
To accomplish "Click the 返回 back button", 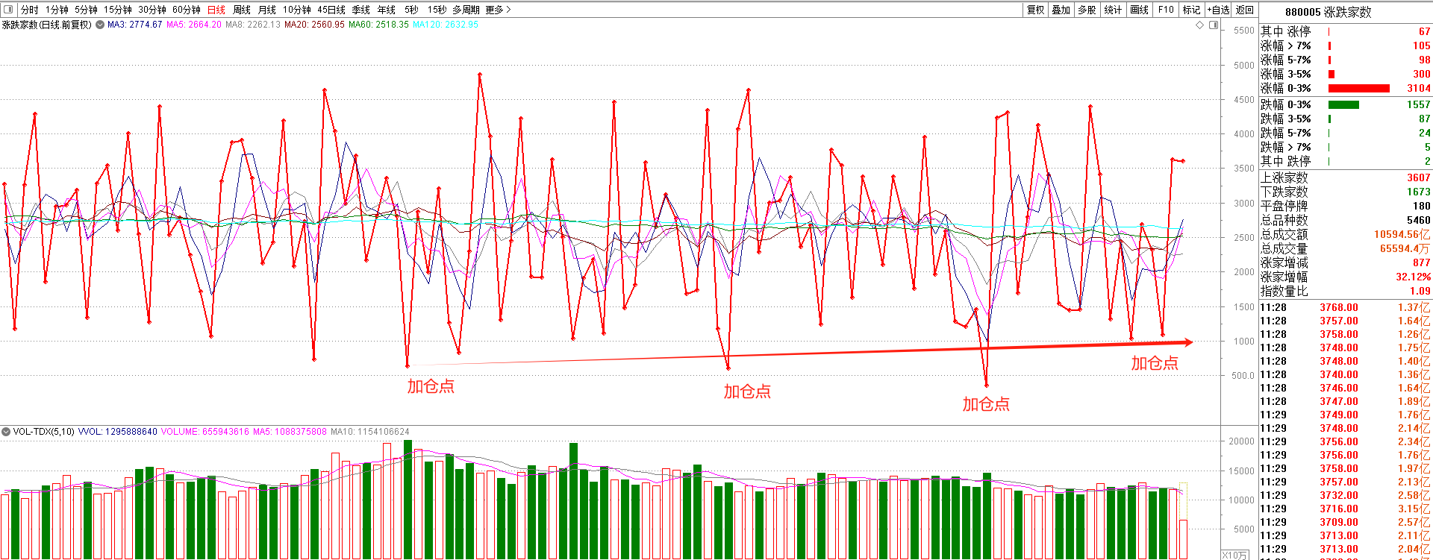I will [x=1245, y=10].
